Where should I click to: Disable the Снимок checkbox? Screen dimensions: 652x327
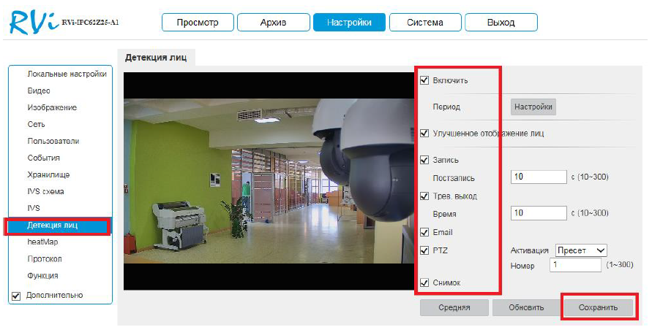point(424,282)
